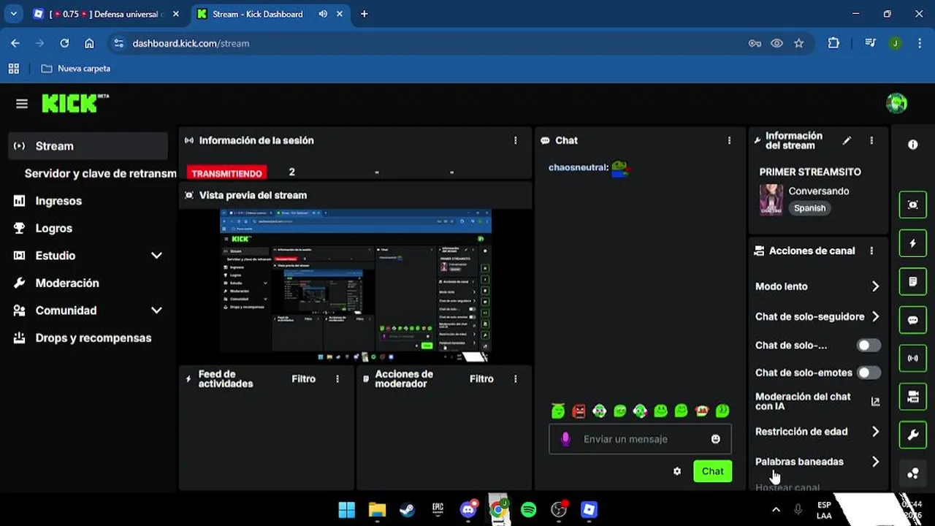Open options menu of Información del stream
This screenshot has width=935, height=526.
(x=871, y=140)
